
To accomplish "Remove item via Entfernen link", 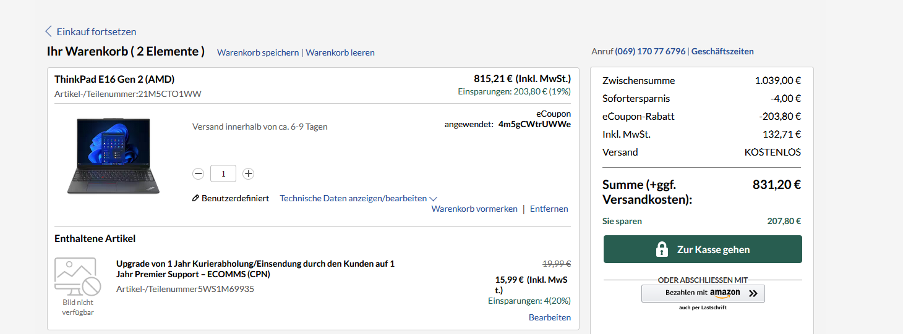I will [x=549, y=209].
